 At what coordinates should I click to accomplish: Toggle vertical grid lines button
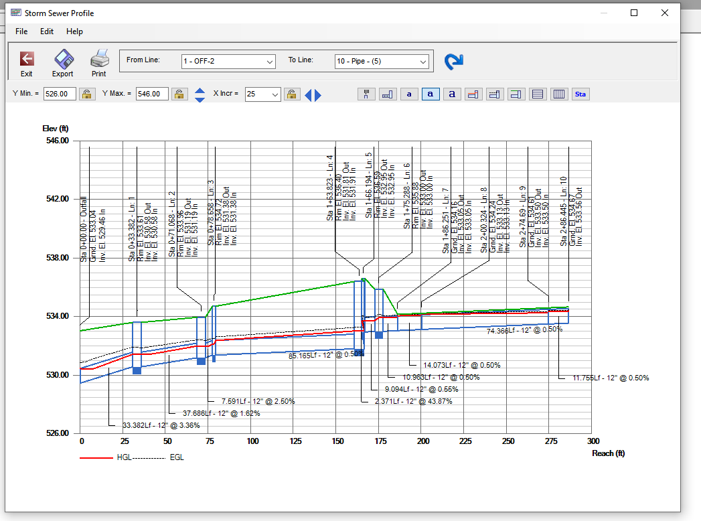click(559, 94)
